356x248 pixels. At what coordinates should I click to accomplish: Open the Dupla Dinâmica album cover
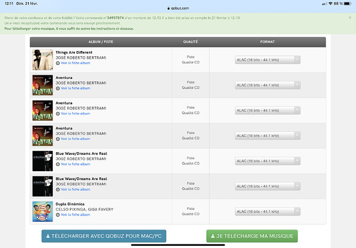(x=42, y=211)
